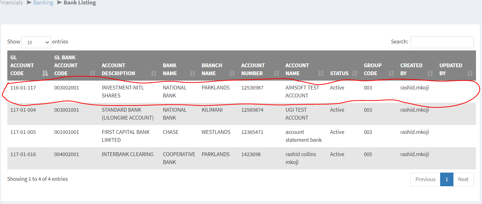The width and height of the screenshot is (482, 204).
Task: Select the 116-01-117 GL account row
Action: (x=23, y=88)
